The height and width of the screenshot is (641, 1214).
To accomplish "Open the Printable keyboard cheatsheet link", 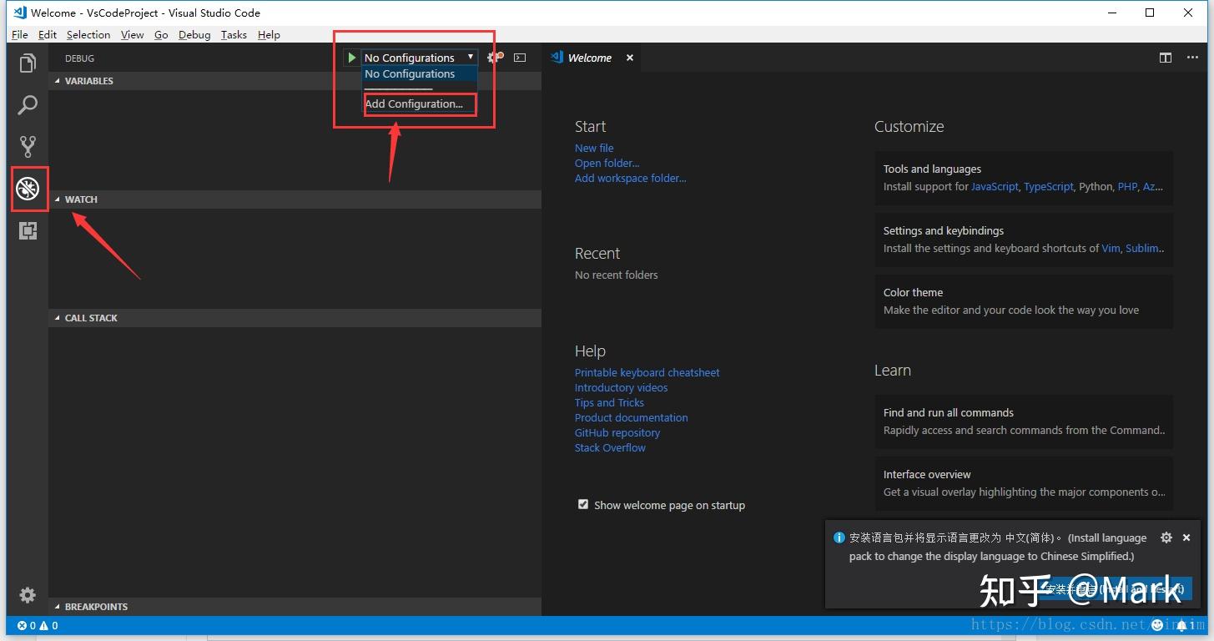I will point(647,372).
